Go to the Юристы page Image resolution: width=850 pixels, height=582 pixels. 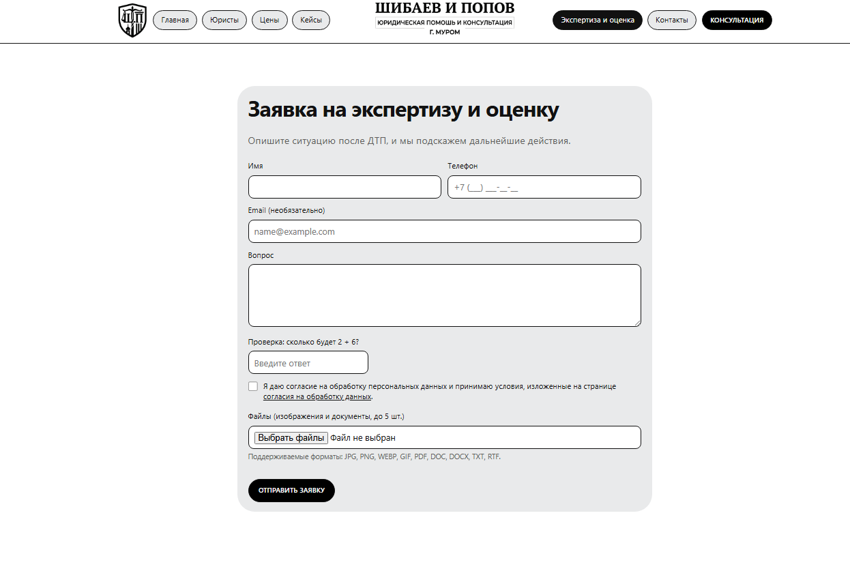224,20
